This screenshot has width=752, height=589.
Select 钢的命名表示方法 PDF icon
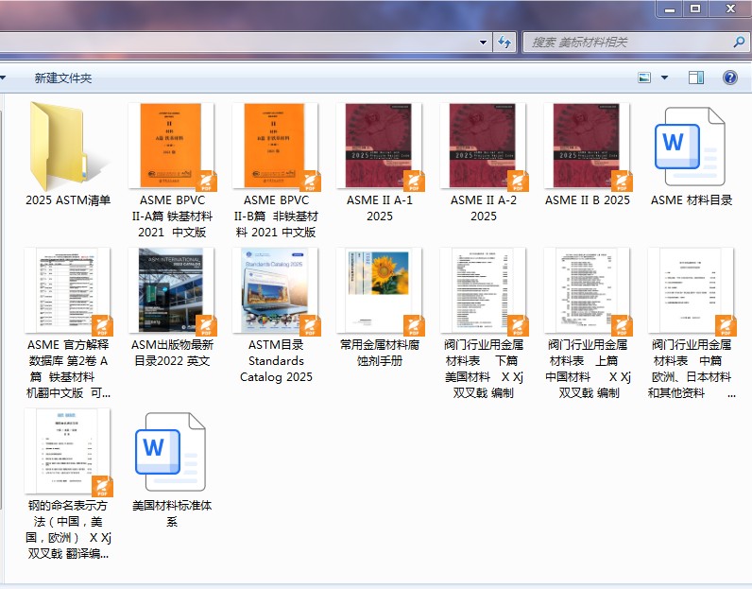point(69,452)
